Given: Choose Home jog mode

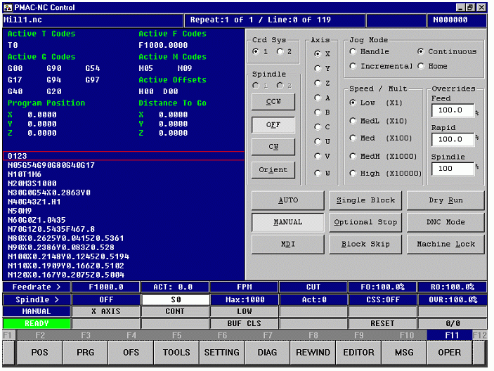Looking at the screenshot, I should (421, 66).
